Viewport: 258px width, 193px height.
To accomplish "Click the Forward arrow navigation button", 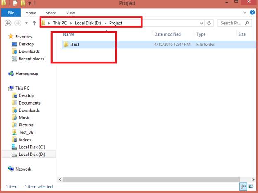I will 18,23.
